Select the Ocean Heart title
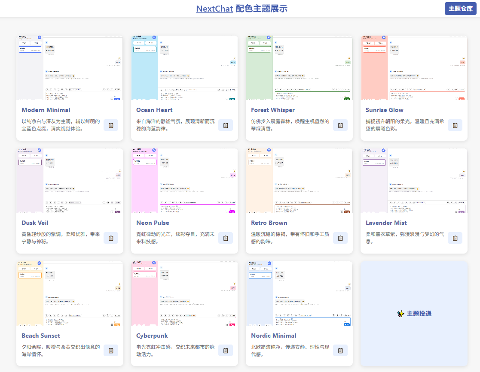Viewport: 480px width, 372px height. coord(154,110)
